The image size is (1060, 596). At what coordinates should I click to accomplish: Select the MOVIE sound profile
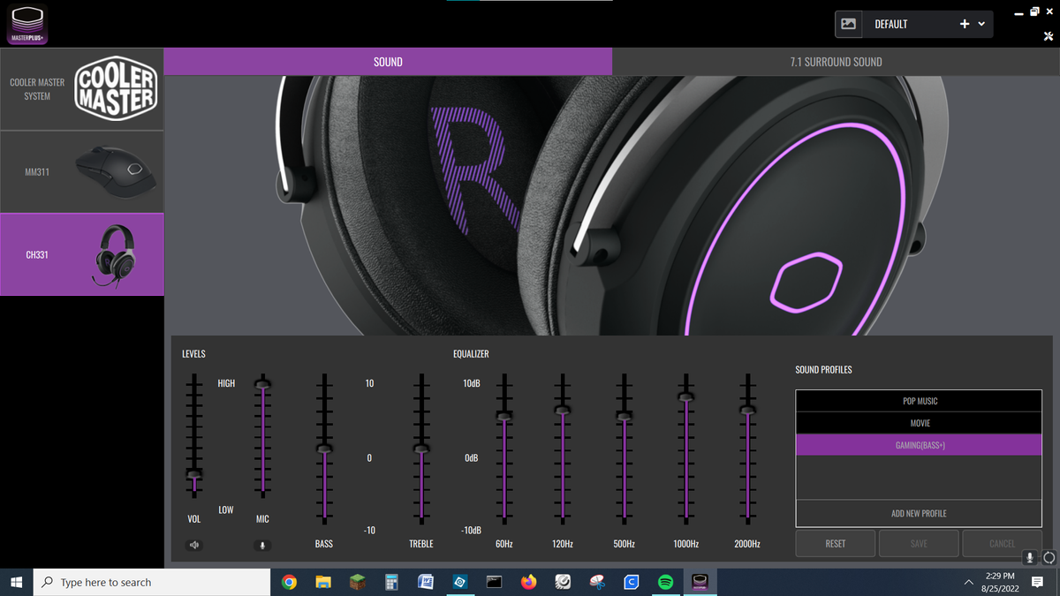tap(919, 423)
